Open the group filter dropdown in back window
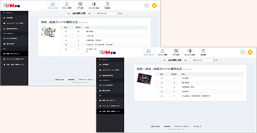 pyautogui.click(x=108, y=14)
